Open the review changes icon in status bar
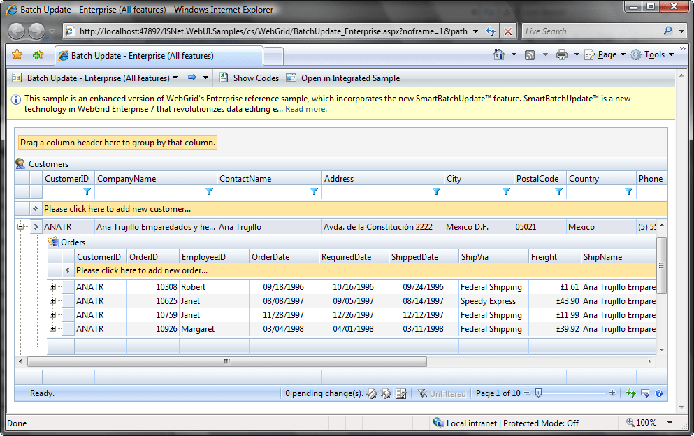The height and width of the screenshot is (436, 694). point(400,393)
